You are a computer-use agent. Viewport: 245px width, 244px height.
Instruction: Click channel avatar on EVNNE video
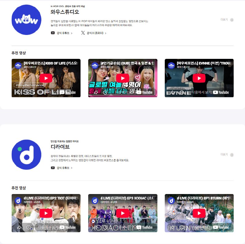coord(171,65)
